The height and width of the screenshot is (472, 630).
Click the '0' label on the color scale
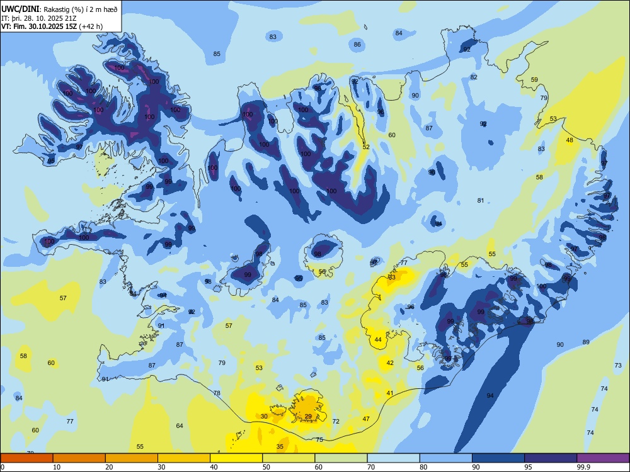coord(3,467)
